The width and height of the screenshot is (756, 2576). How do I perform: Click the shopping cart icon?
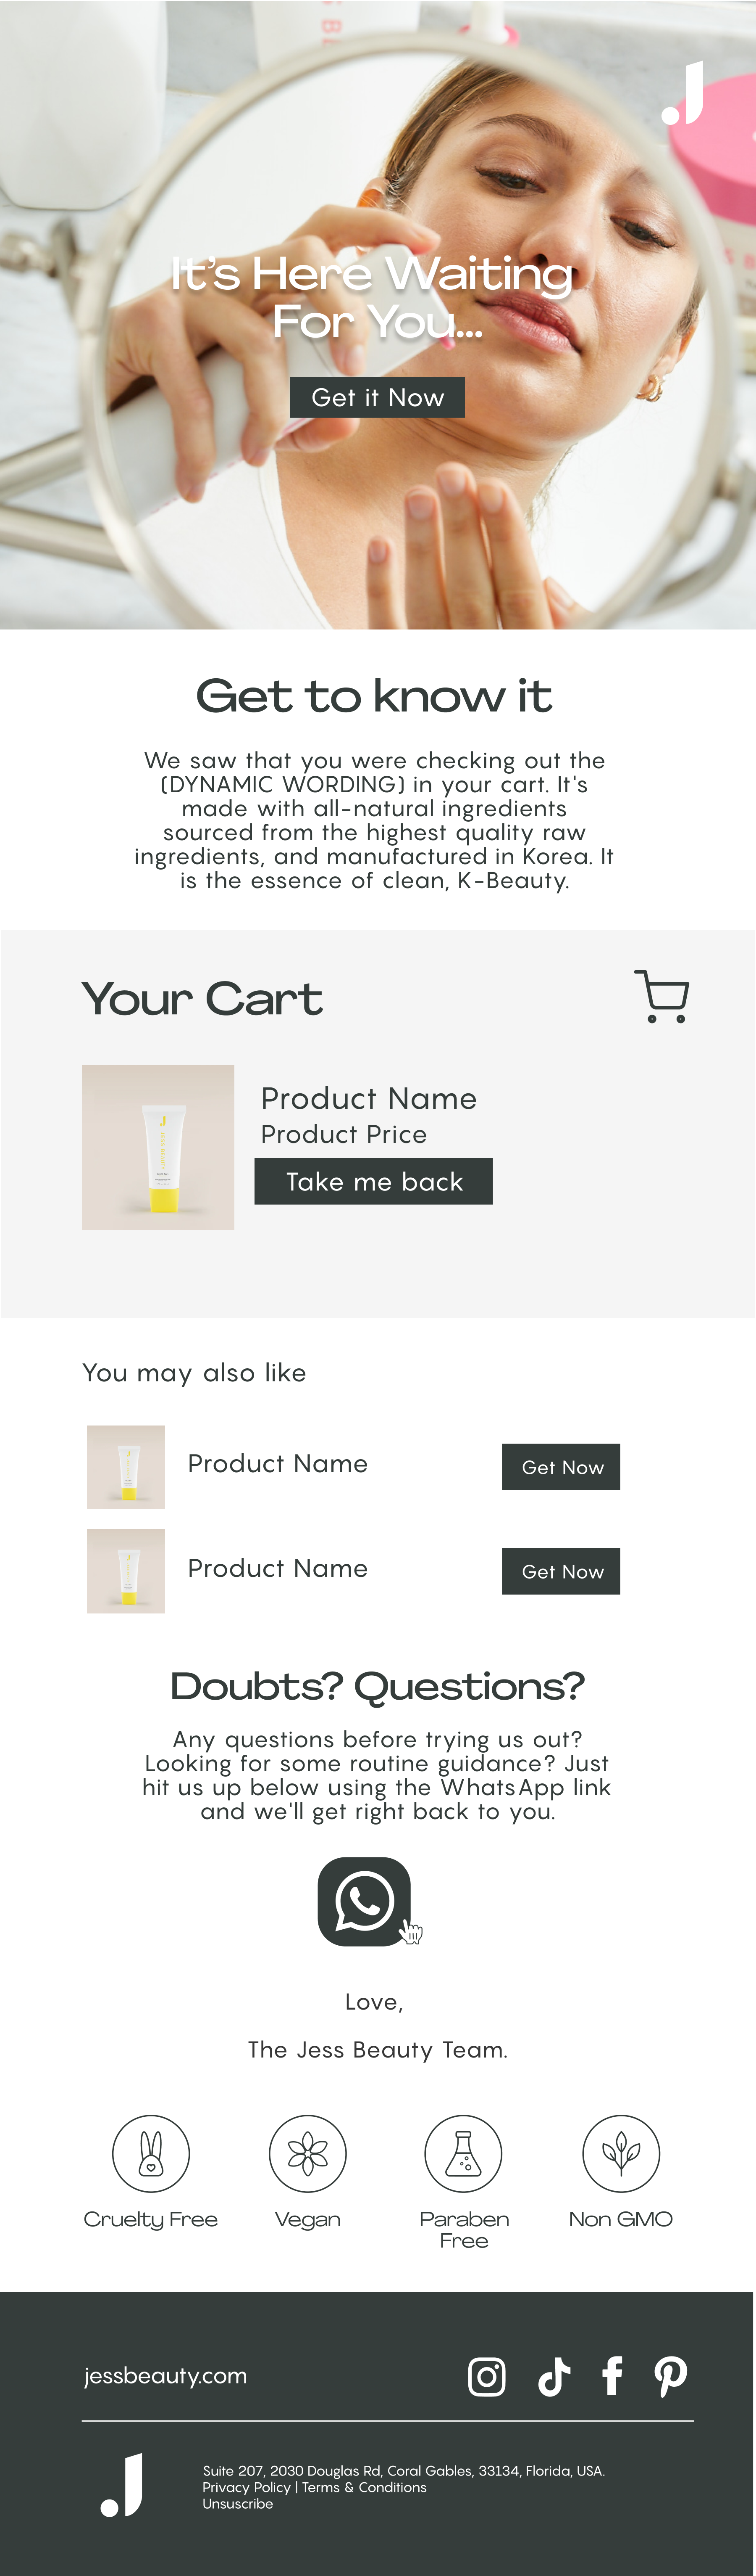click(x=661, y=996)
